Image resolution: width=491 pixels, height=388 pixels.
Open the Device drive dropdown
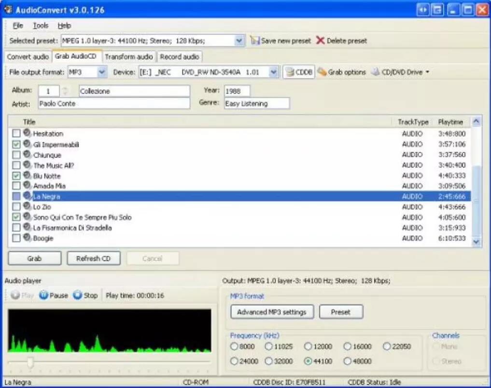coord(273,72)
